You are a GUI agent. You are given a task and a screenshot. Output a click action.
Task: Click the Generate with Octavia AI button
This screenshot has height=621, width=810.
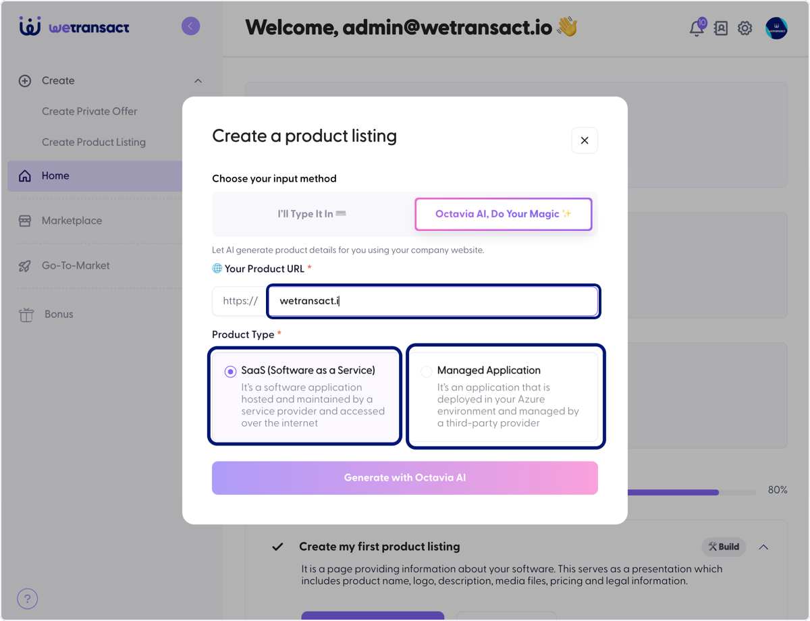pyautogui.click(x=405, y=478)
